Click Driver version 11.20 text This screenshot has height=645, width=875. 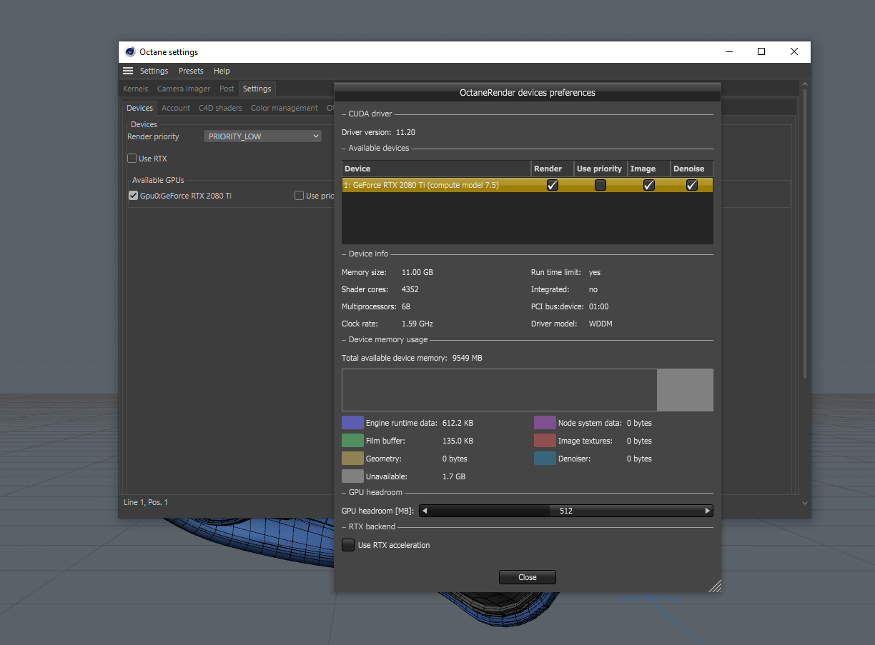(378, 132)
